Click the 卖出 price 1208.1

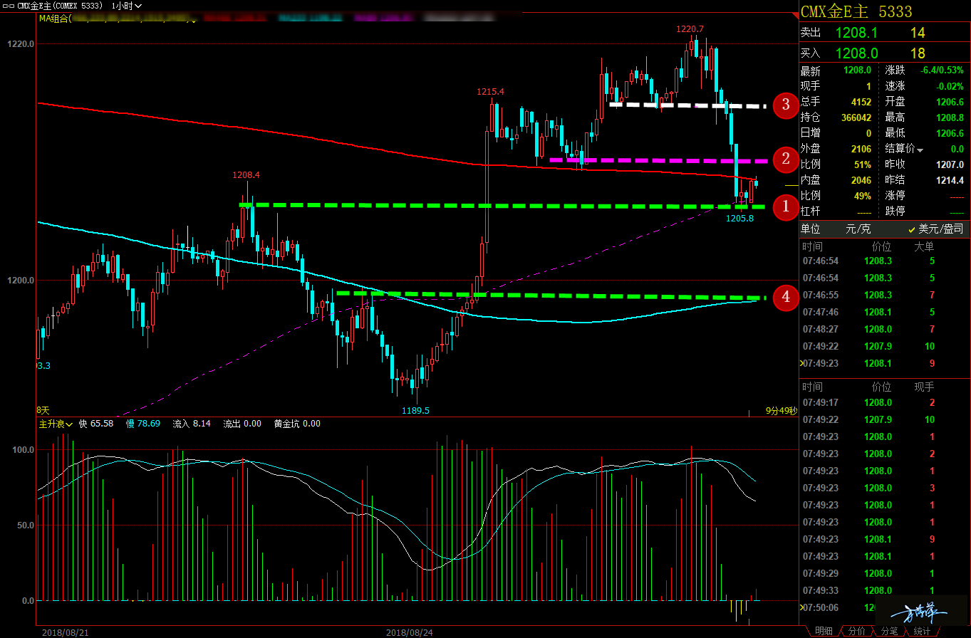pos(856,33)
